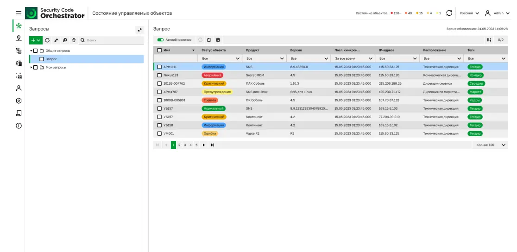Click the export icon in Запрос toolbar

209,39
